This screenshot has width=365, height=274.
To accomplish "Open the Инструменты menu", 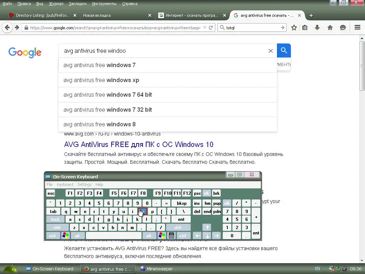I will coord(104,4).
